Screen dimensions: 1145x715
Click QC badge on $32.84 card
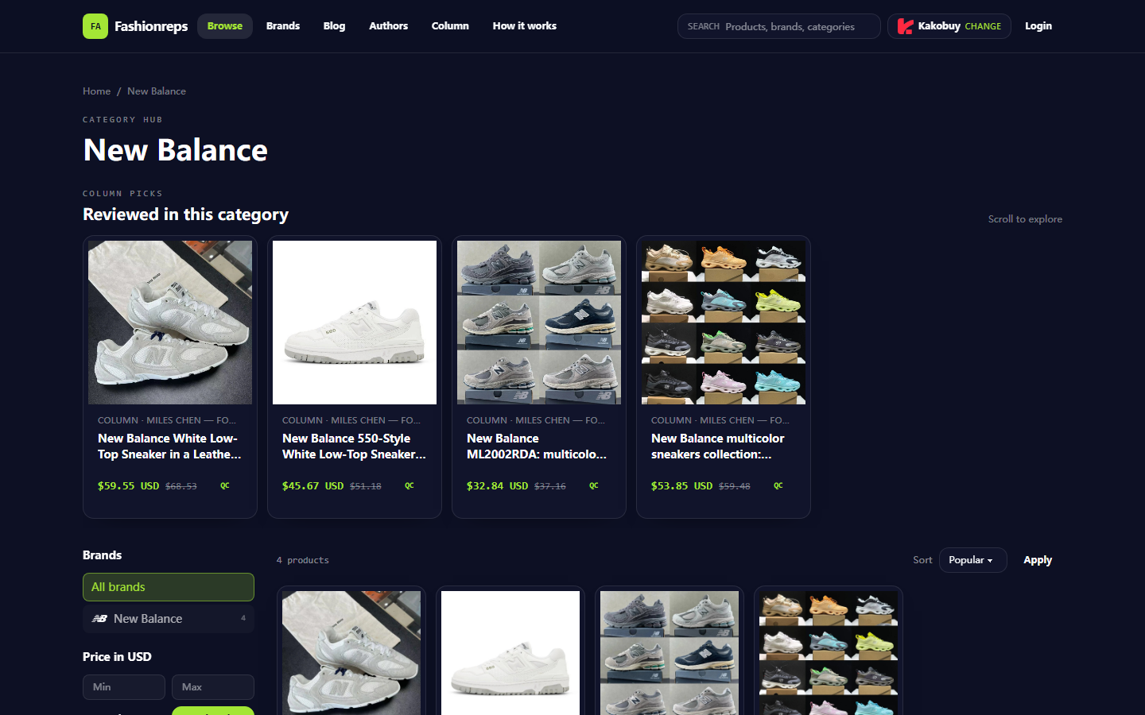click(x=594, y=485)
